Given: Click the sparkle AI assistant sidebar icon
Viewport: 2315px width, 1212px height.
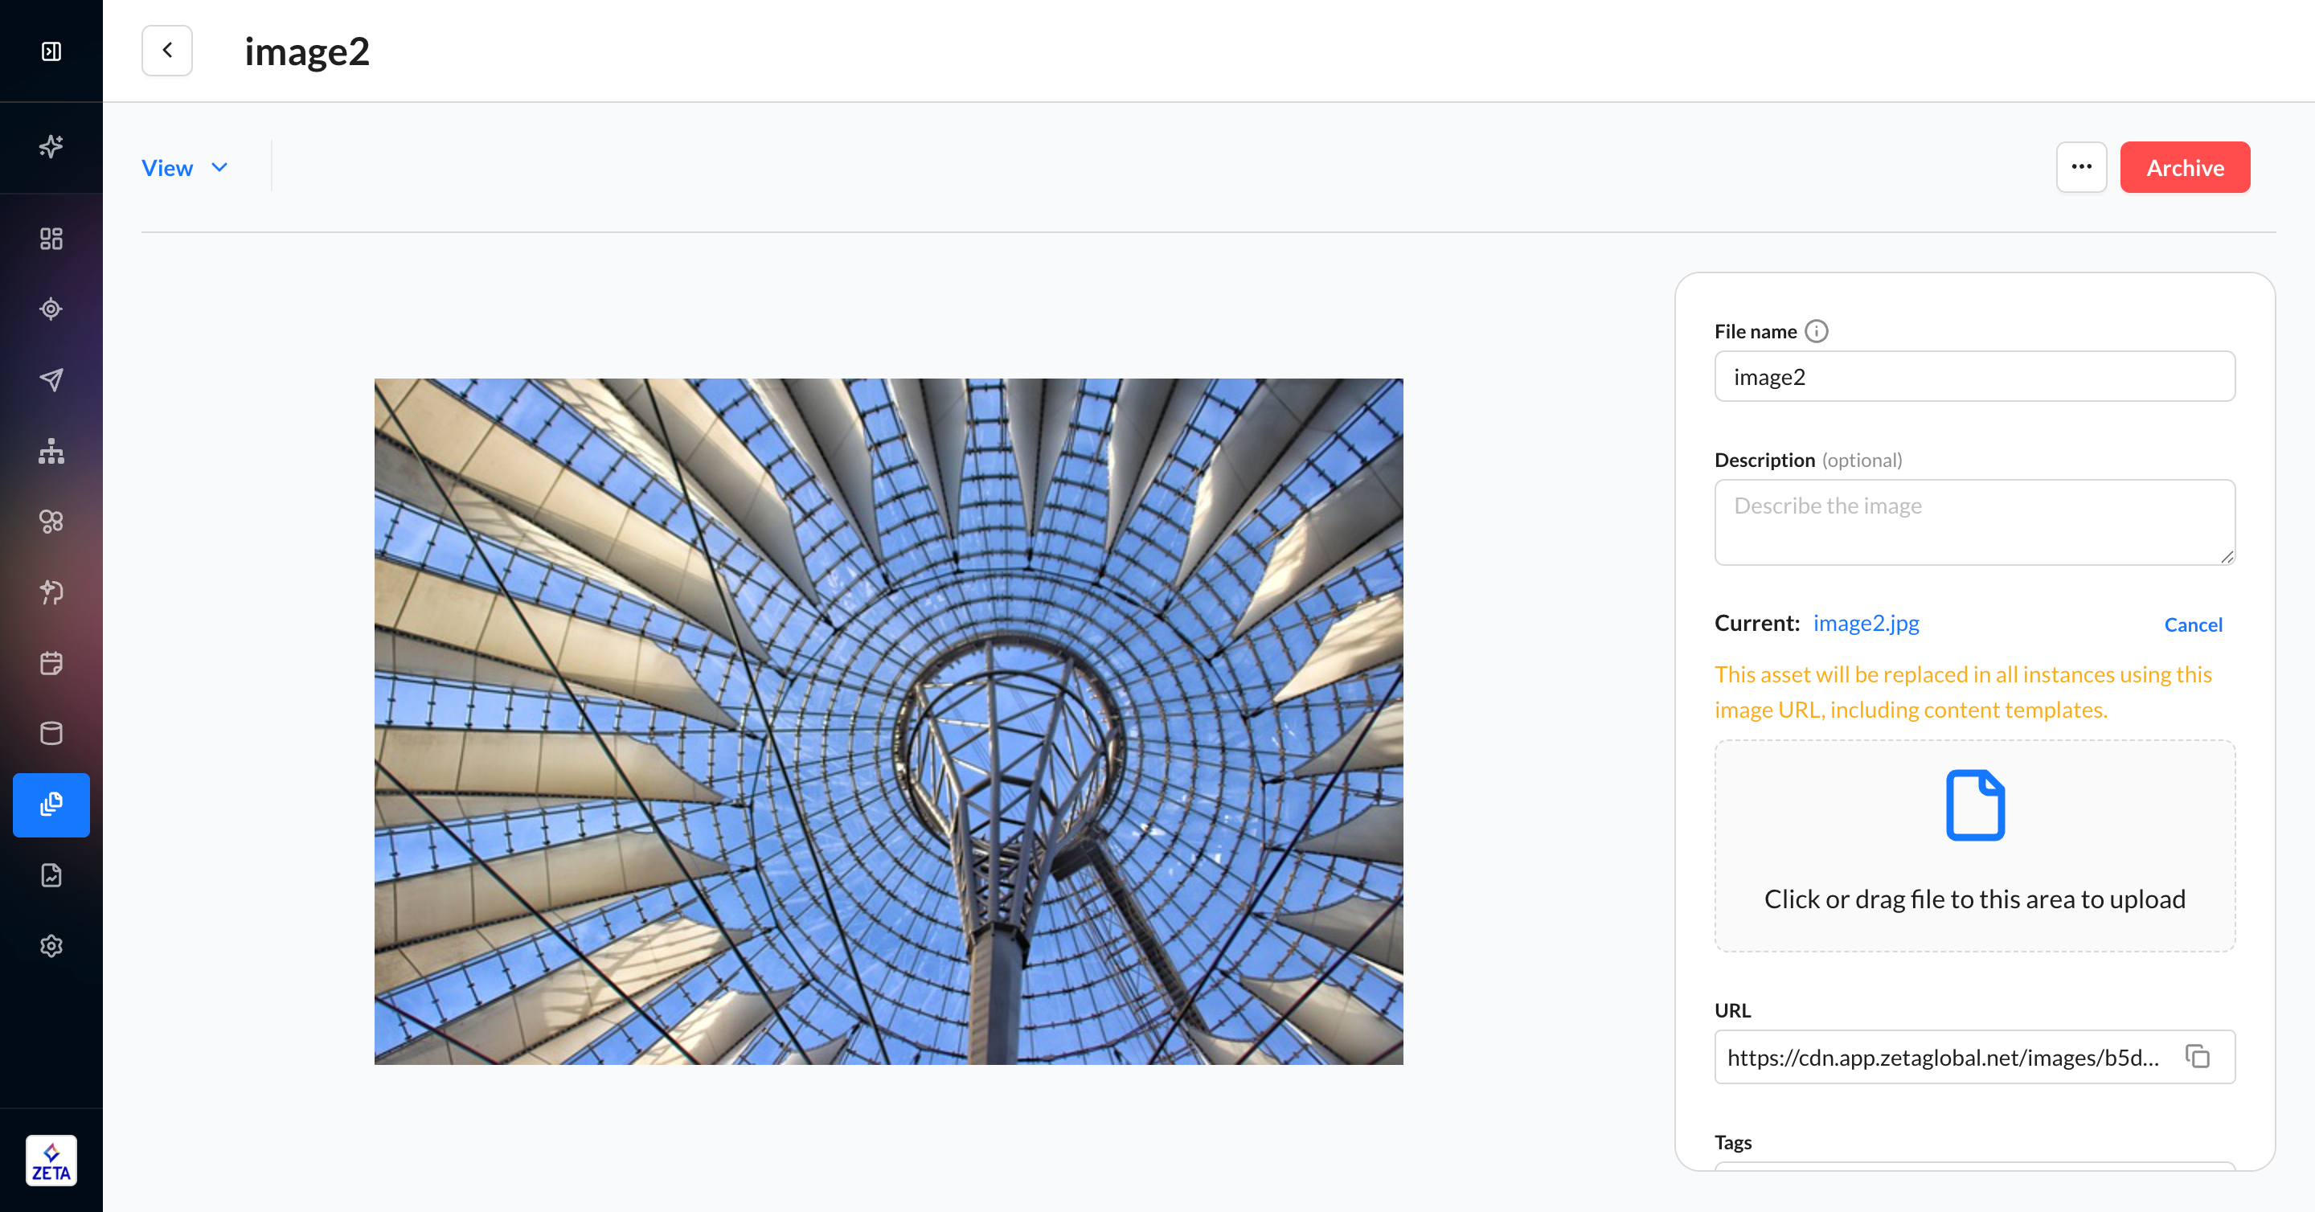Looking at the screenshot, I should click(51, 145).
